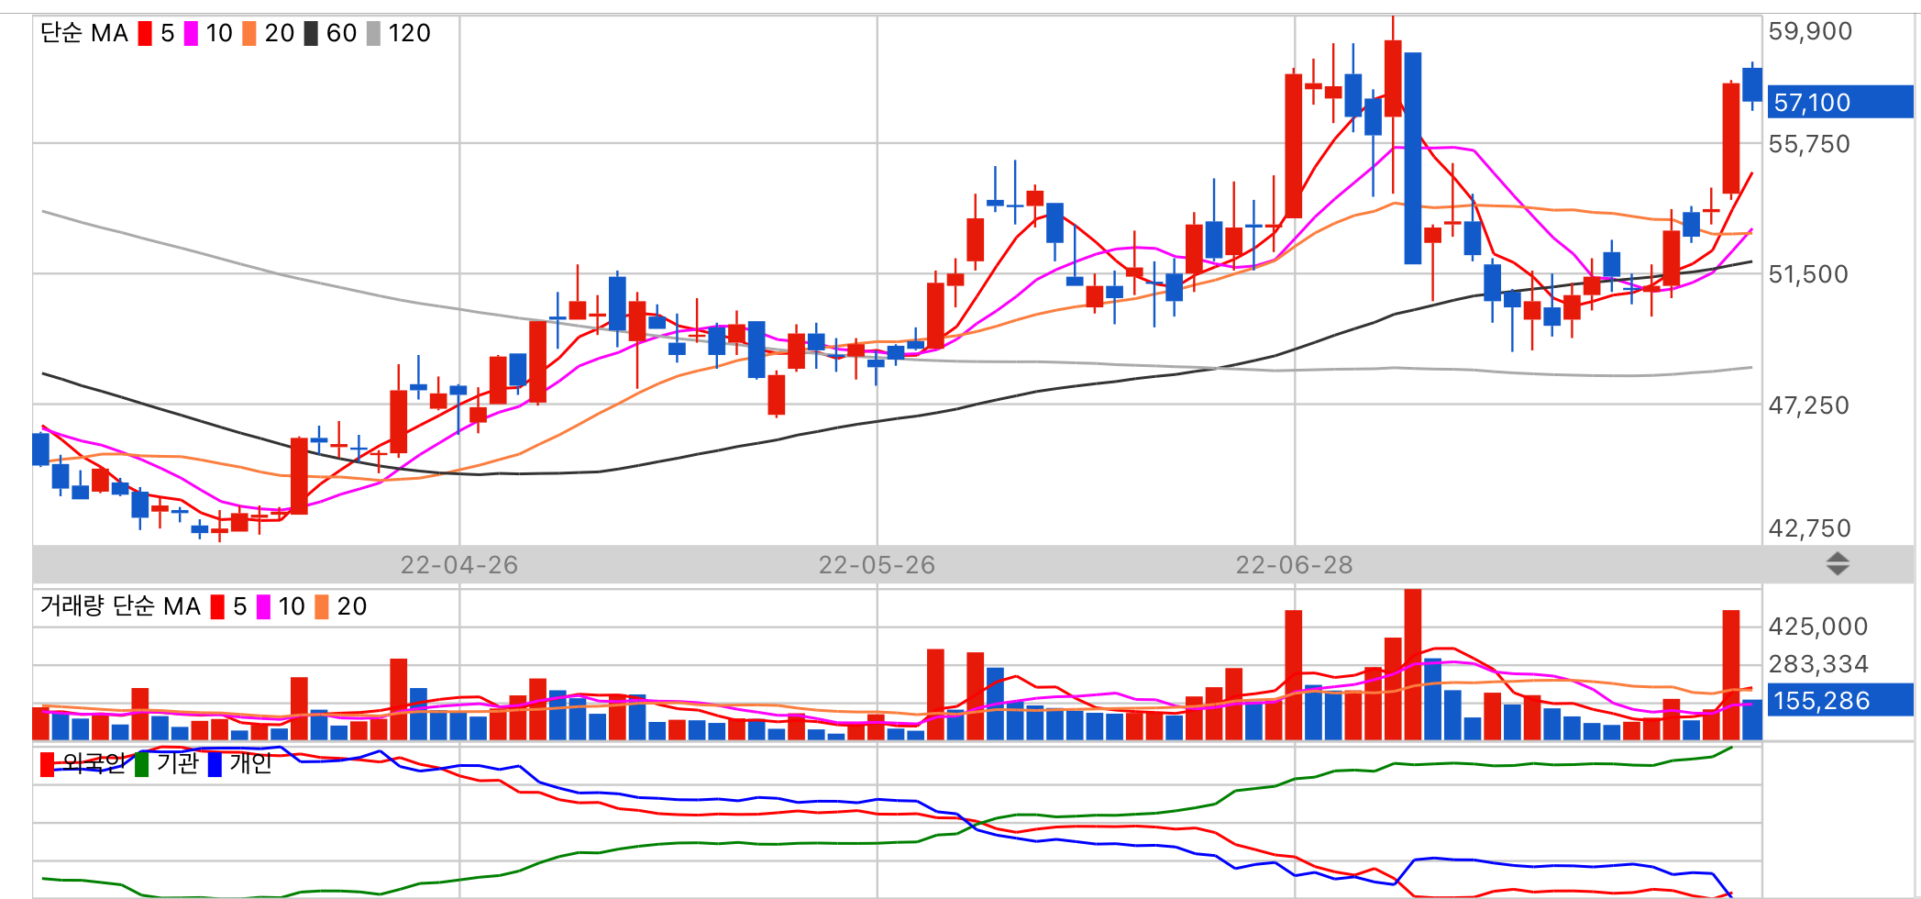This screenshot has width=1921, height=899.
Task: Click the red volume MA 5 swatch
Action: [217, 607]
